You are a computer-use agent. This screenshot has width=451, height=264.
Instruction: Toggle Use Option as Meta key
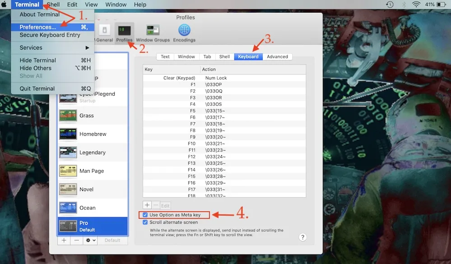click(x=145, y=215)
